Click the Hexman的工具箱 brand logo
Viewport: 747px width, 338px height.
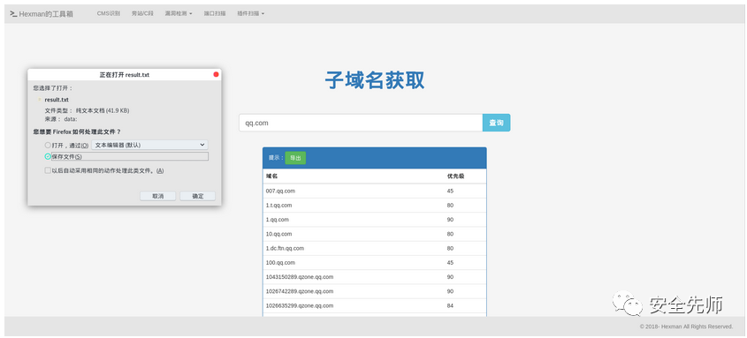point(42,14)
